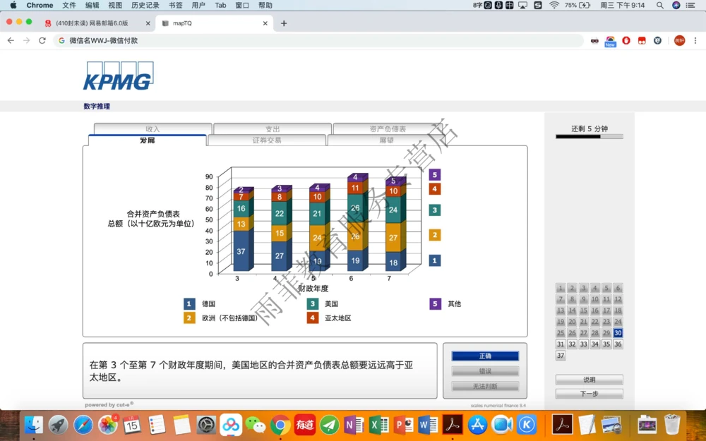The height and width of the screenshot is (441, 706).
Task: Click the blue 德国 legend swatch
Action: 189,303
